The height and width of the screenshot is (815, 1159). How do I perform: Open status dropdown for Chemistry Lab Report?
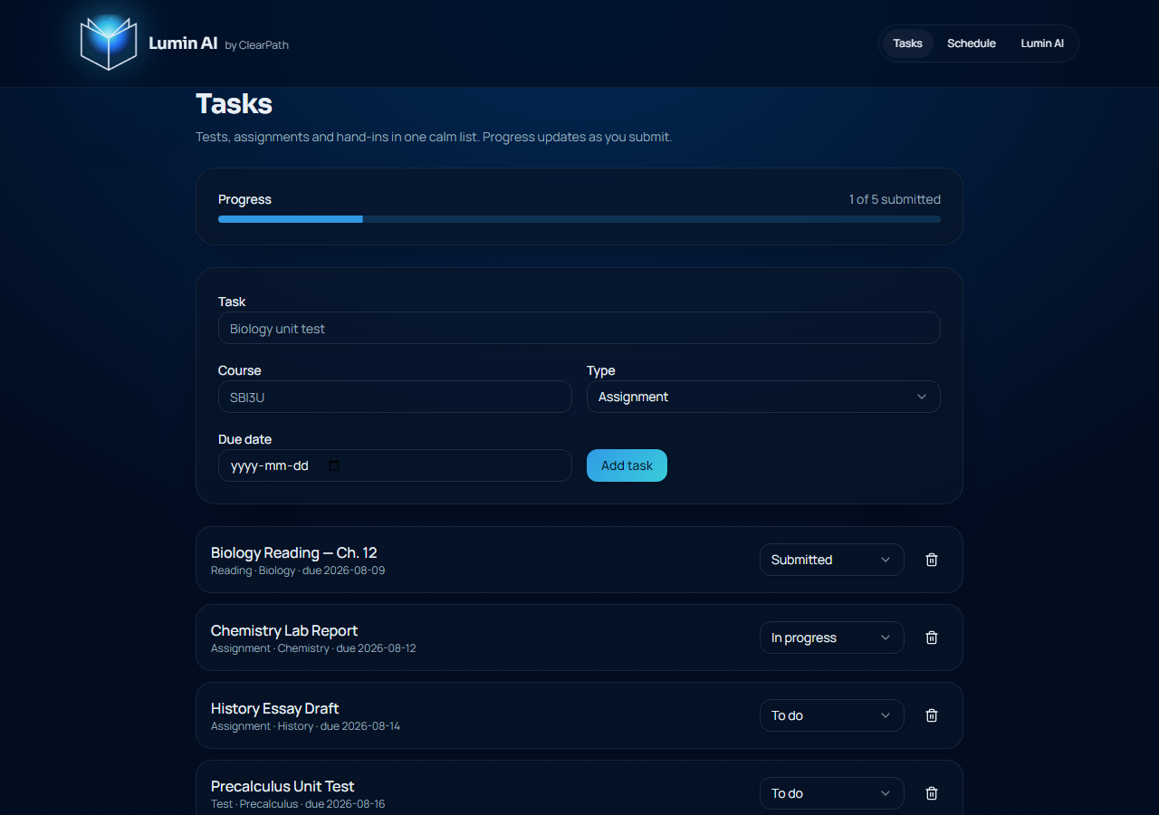pyautogui.click(x=831, y=638)
